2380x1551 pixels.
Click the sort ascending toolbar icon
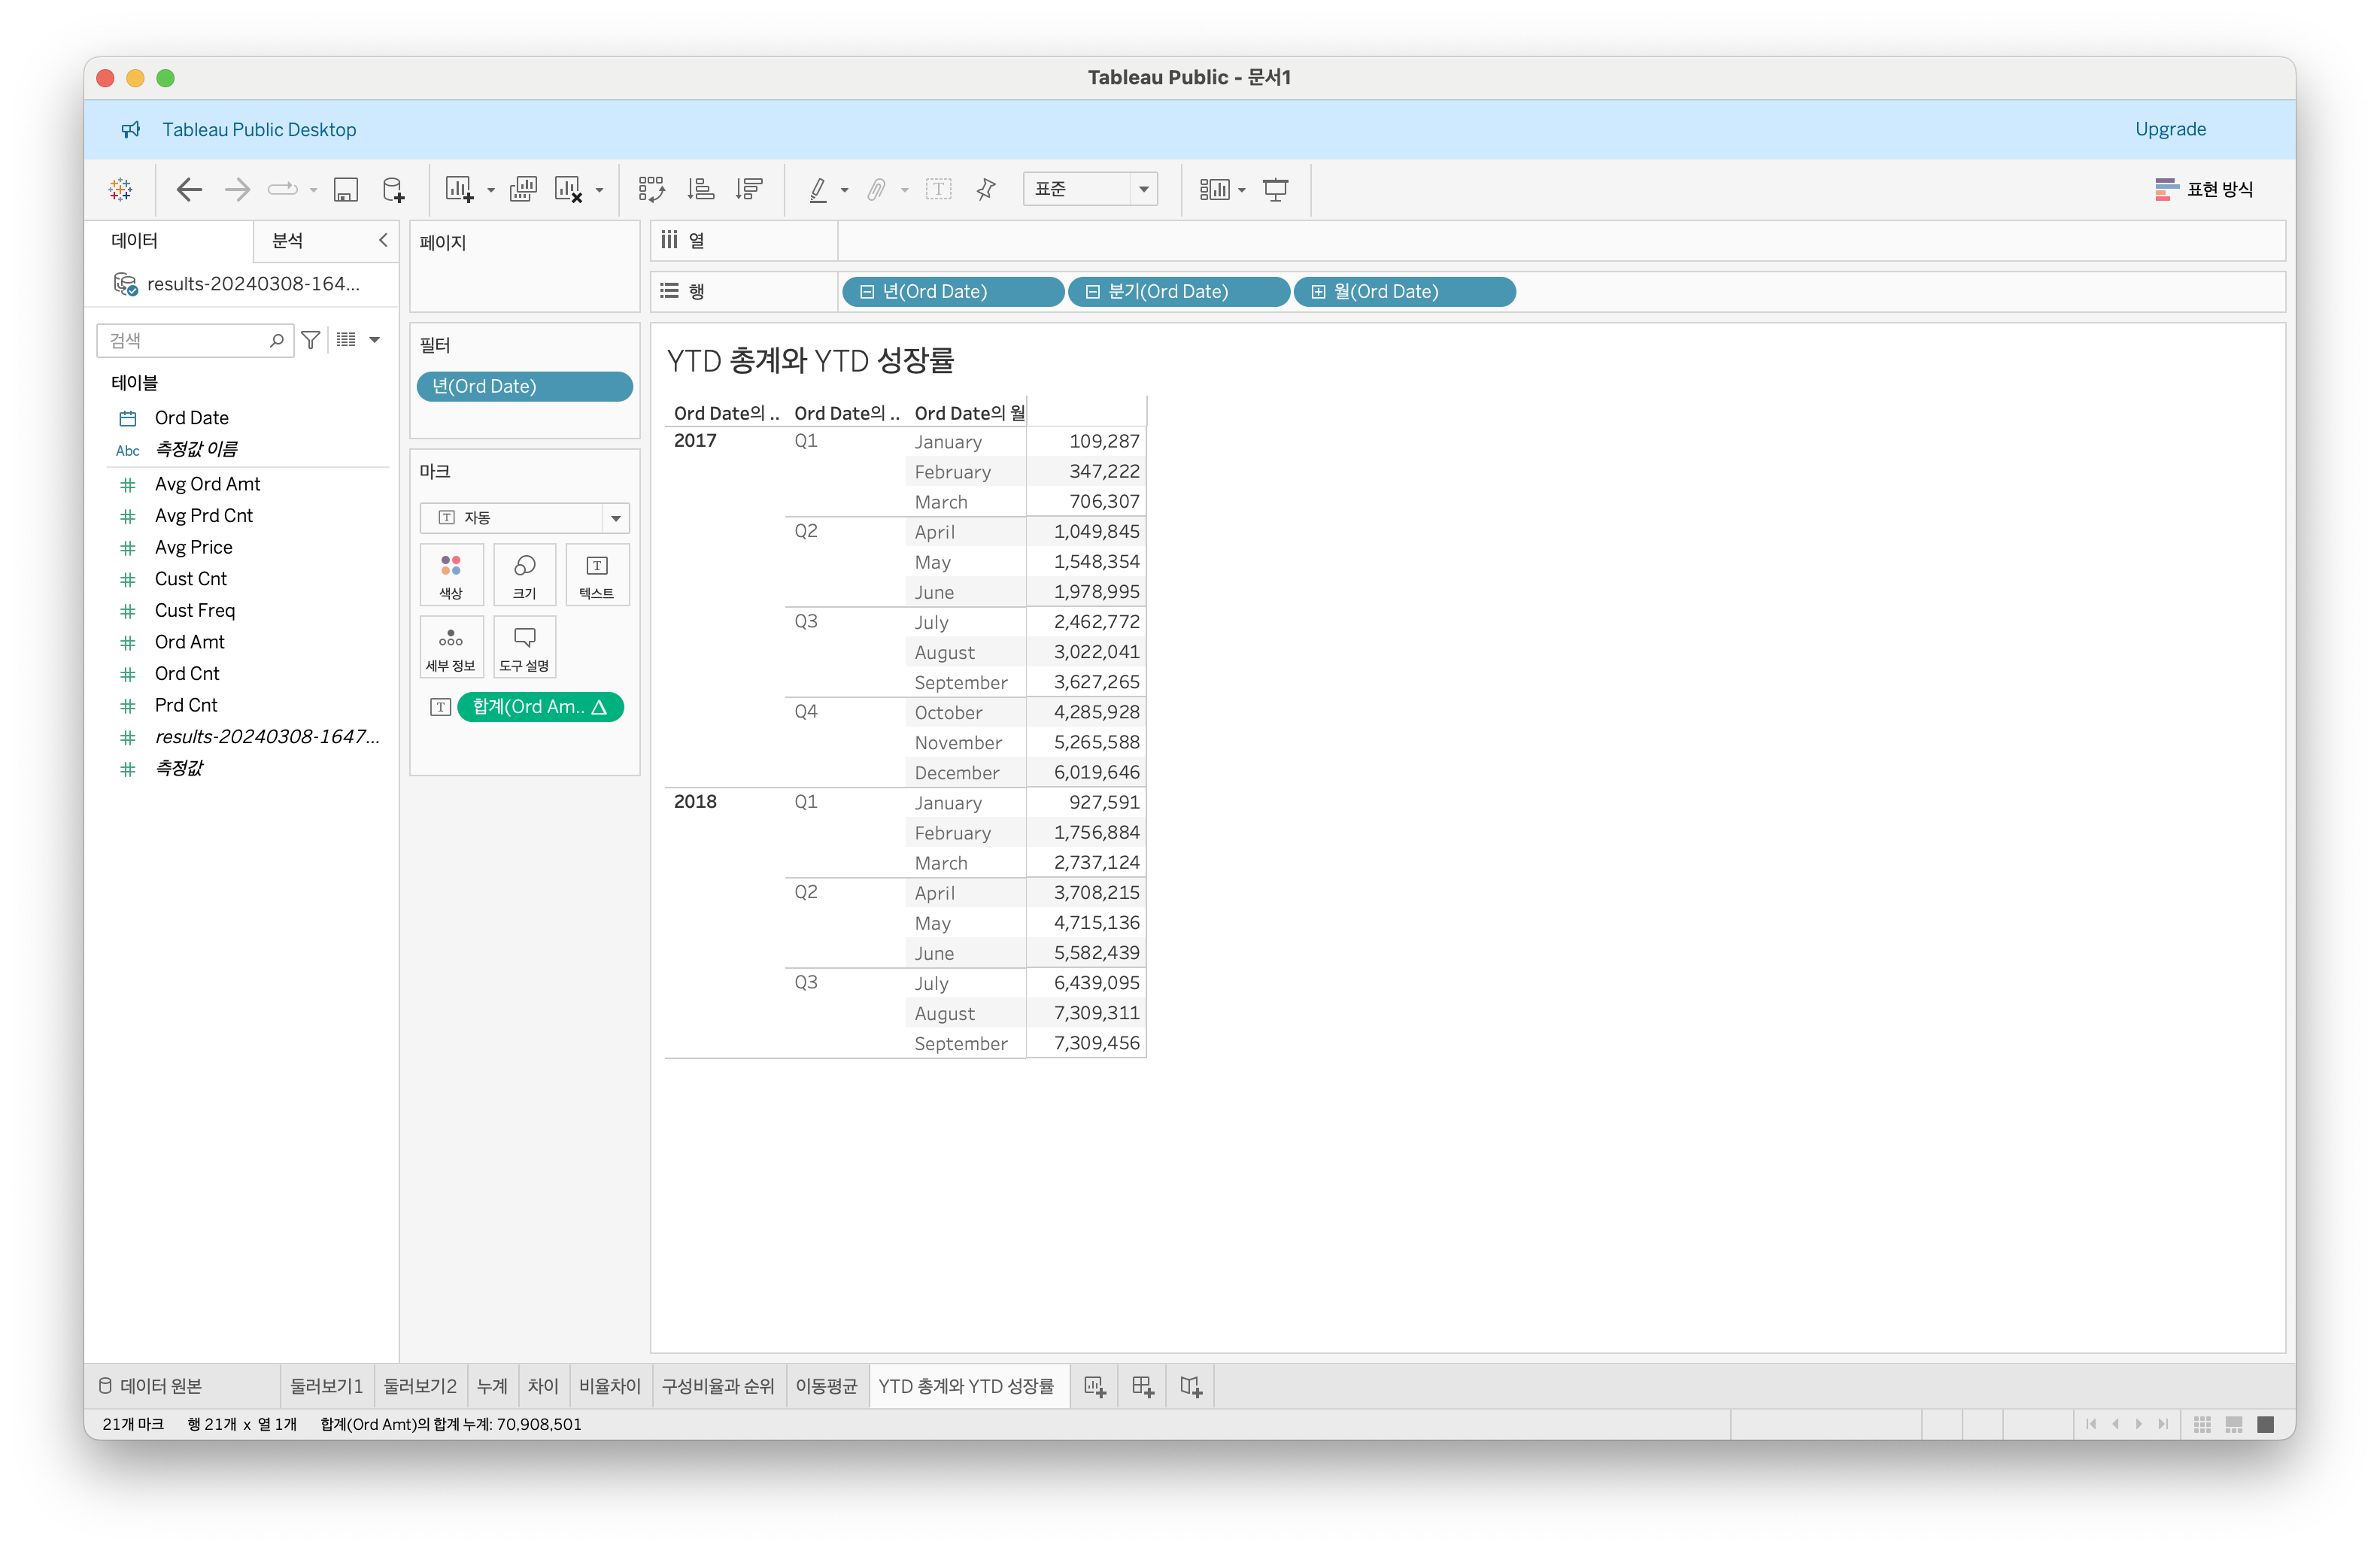(x=700, y=189)
